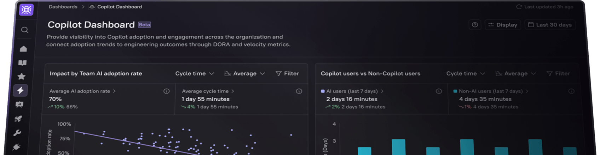Go to Dashboards in the breadcrumb
This screenshot has width=600, height=155.
[x=63, y=7]
